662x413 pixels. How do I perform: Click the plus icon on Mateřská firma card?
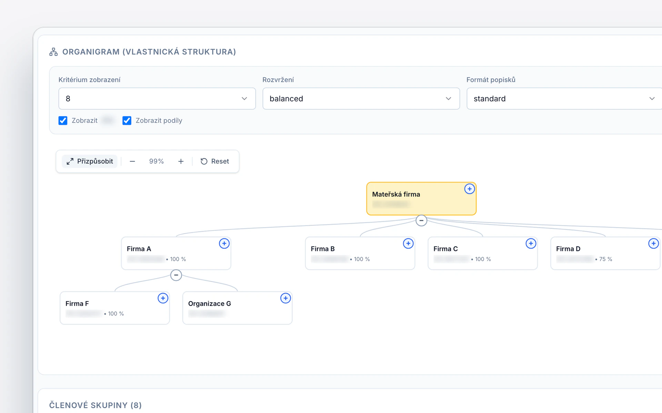pyautogui.click(x=469, y=189)
